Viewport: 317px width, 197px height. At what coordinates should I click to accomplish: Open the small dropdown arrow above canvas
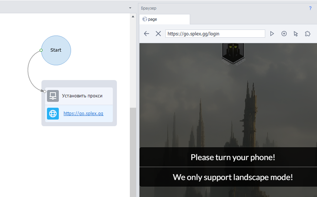(130, 8)
